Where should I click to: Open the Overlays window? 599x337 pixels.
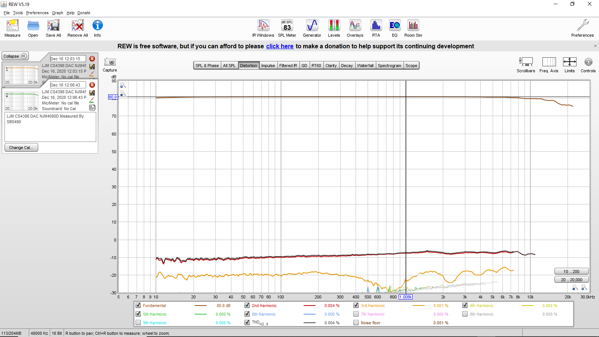click(355, 28)
